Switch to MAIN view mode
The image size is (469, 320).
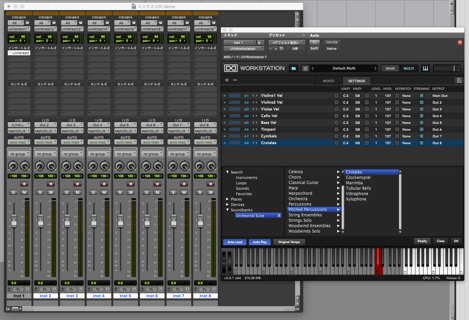(390, 69)
